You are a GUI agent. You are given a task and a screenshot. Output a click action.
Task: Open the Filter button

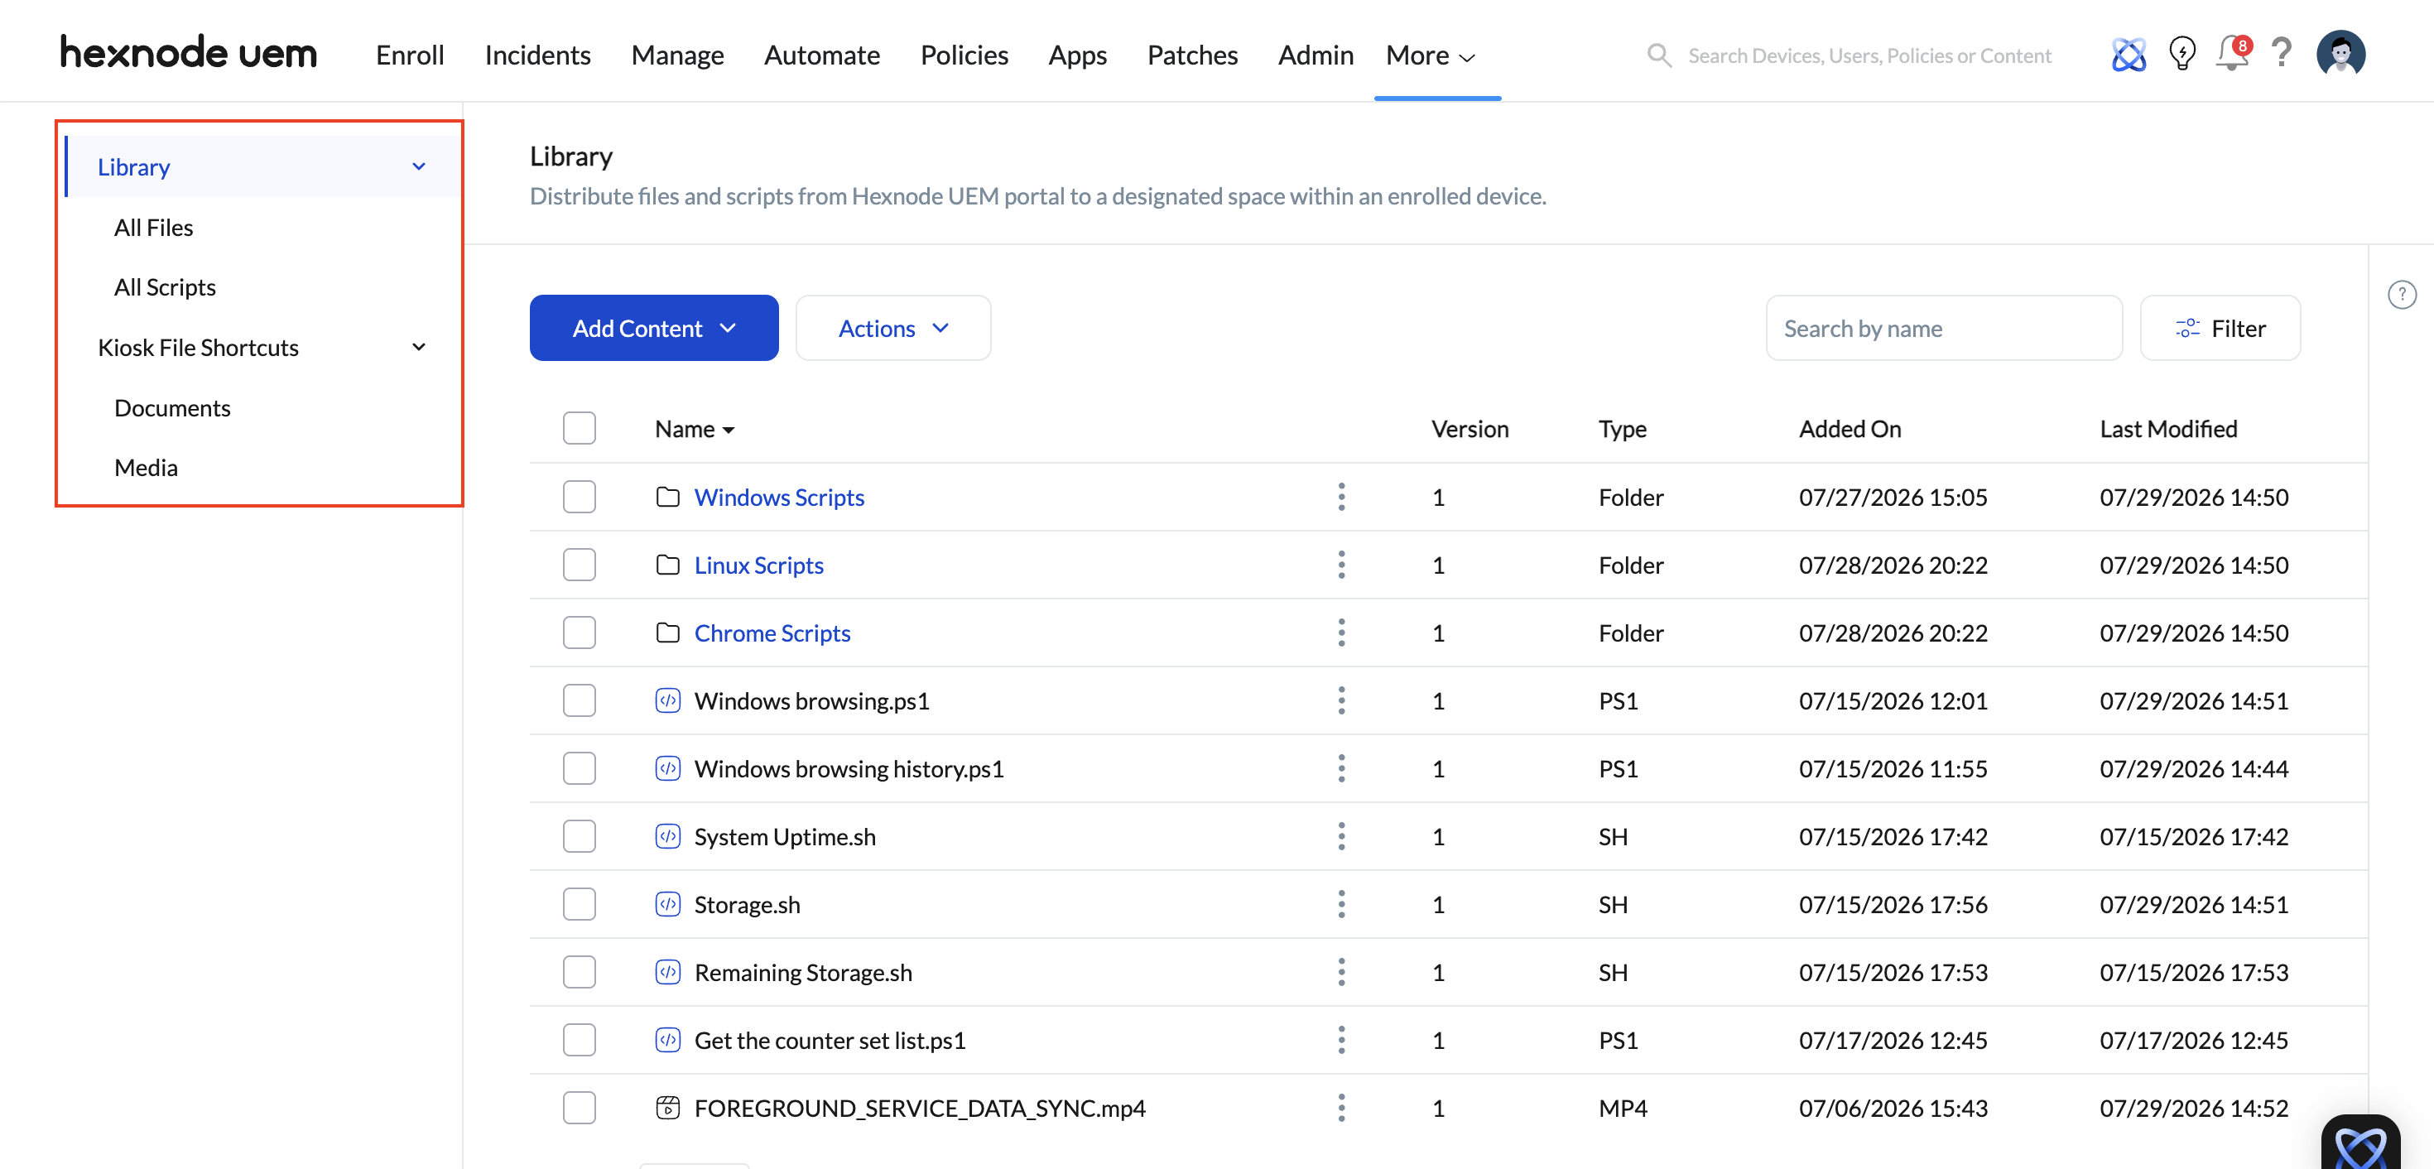click(2220, 328)
